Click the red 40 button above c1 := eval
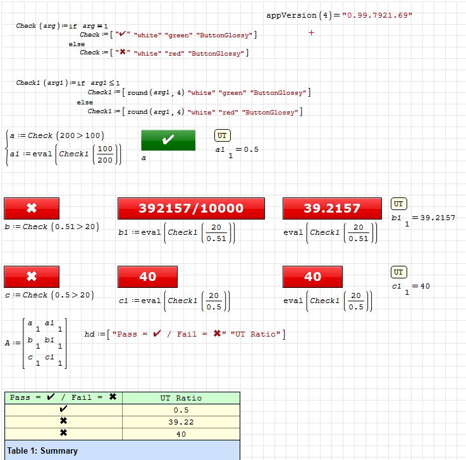This screenshot has height=460, width=466. point(147,277)
